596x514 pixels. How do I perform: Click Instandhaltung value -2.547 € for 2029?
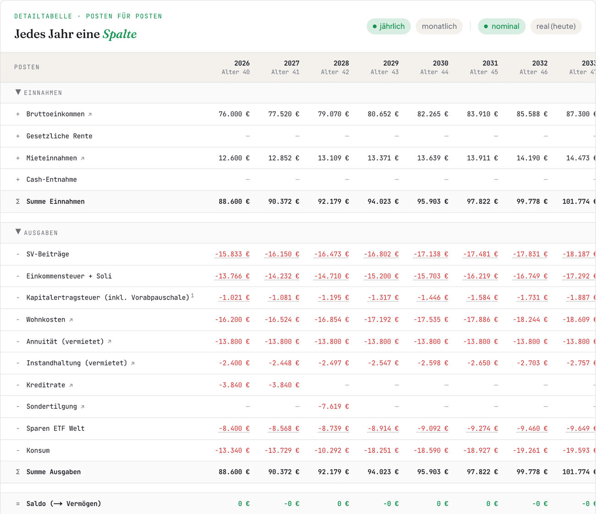(383, 363)
